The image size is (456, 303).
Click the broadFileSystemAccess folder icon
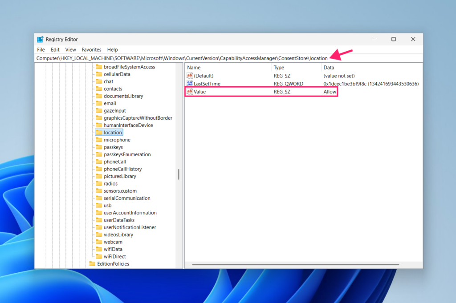99,67
